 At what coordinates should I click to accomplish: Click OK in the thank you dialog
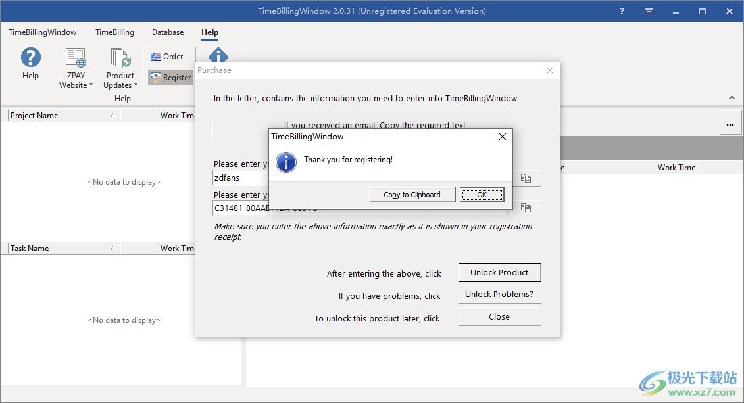(x=482, y=195)
